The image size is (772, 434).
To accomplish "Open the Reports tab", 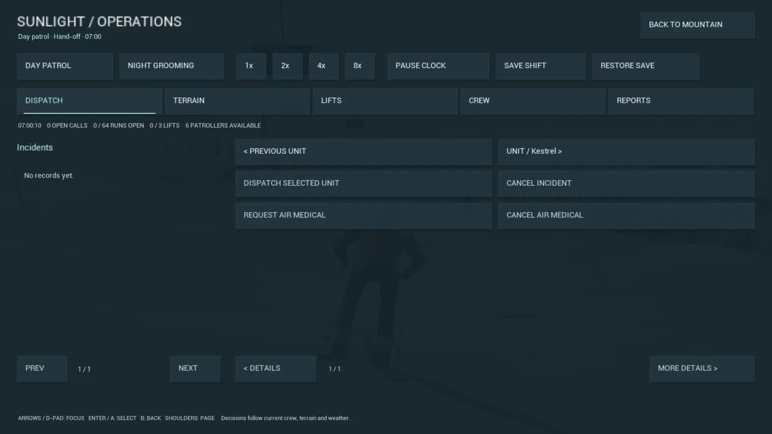I will click(681, 101).
